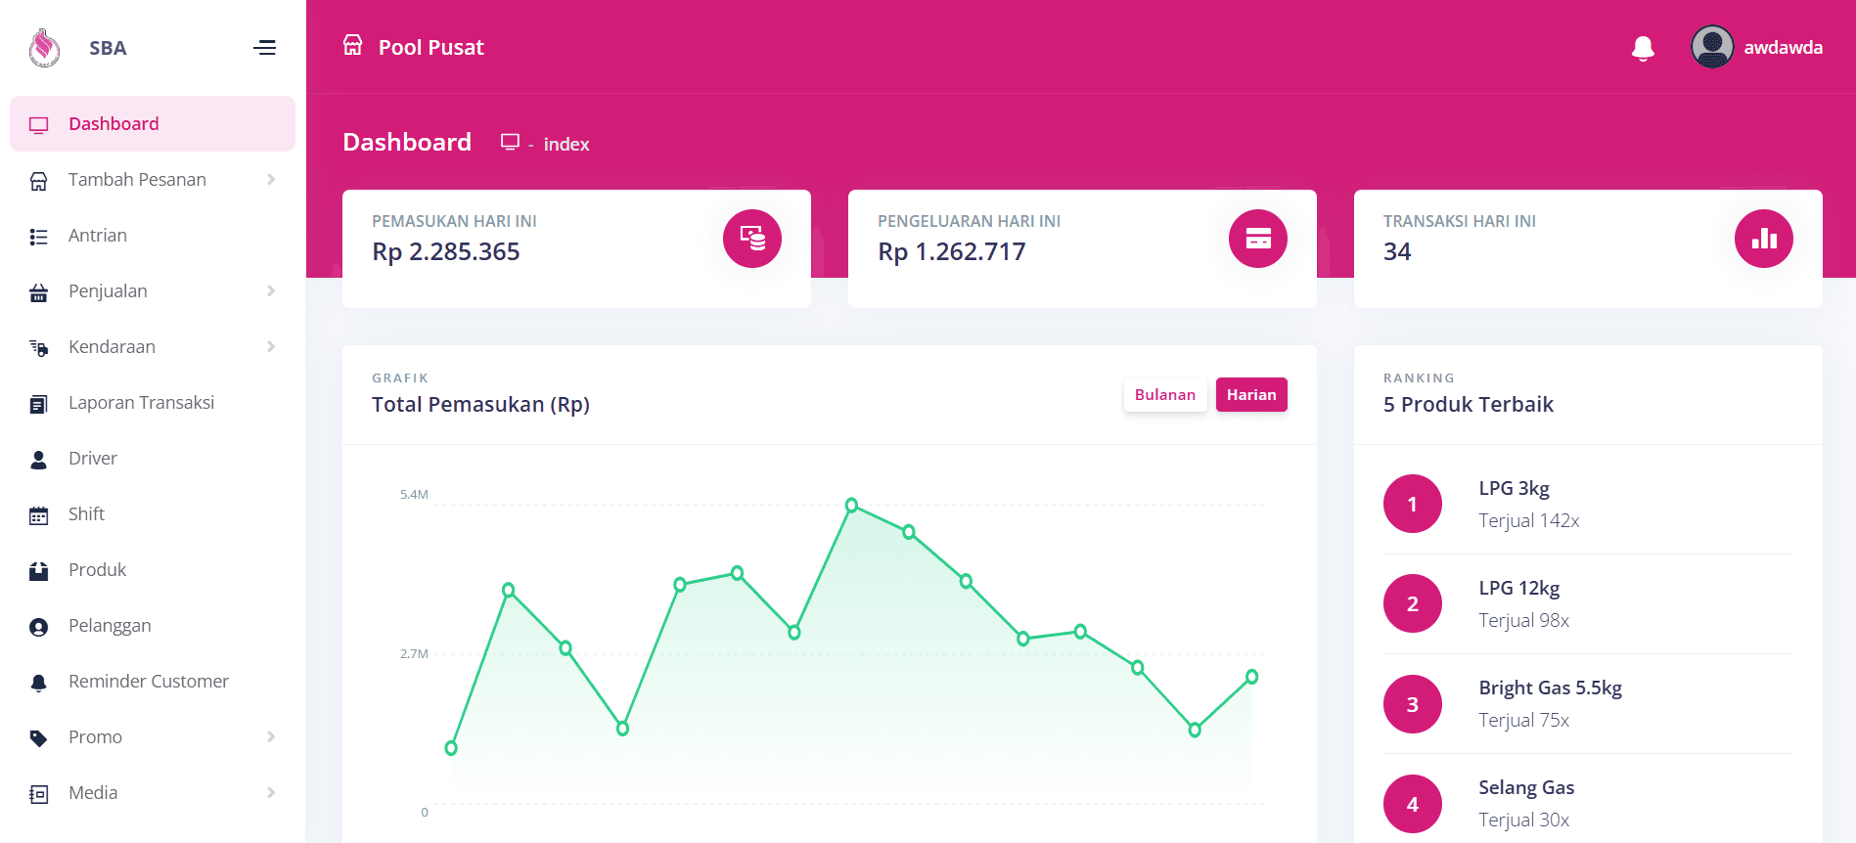This screenshot has width=1856, height=843.
Task: Click the Shift calendar icon
Action: click(x=39, y=515)
